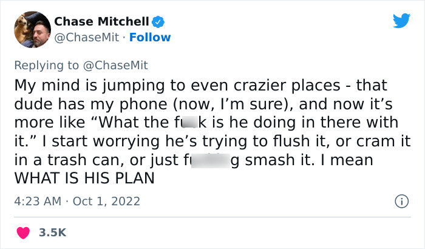
Task: Open the Twitter info circle icon
Action: [x=400, y=201]
